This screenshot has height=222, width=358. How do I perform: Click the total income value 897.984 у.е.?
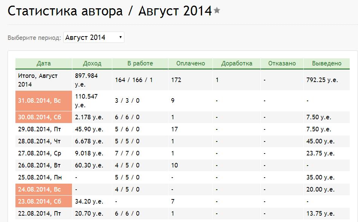point(86,80)
